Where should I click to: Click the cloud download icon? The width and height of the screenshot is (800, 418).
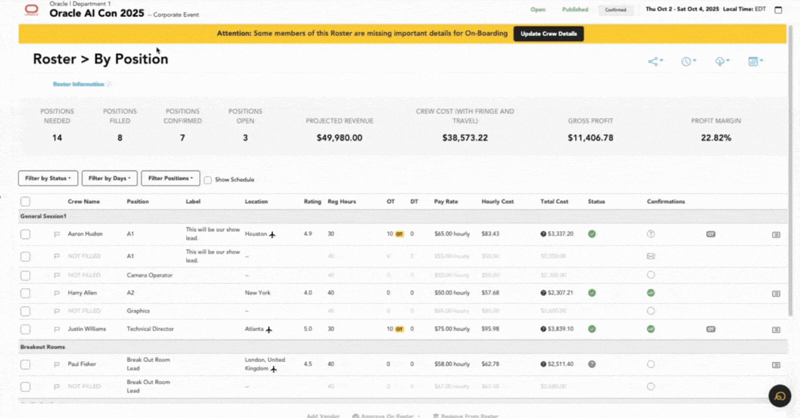[721, 61]
